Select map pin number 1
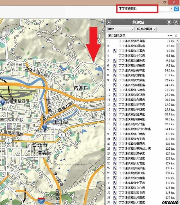Viewport: 180px width, 205px height. point(3,102)
